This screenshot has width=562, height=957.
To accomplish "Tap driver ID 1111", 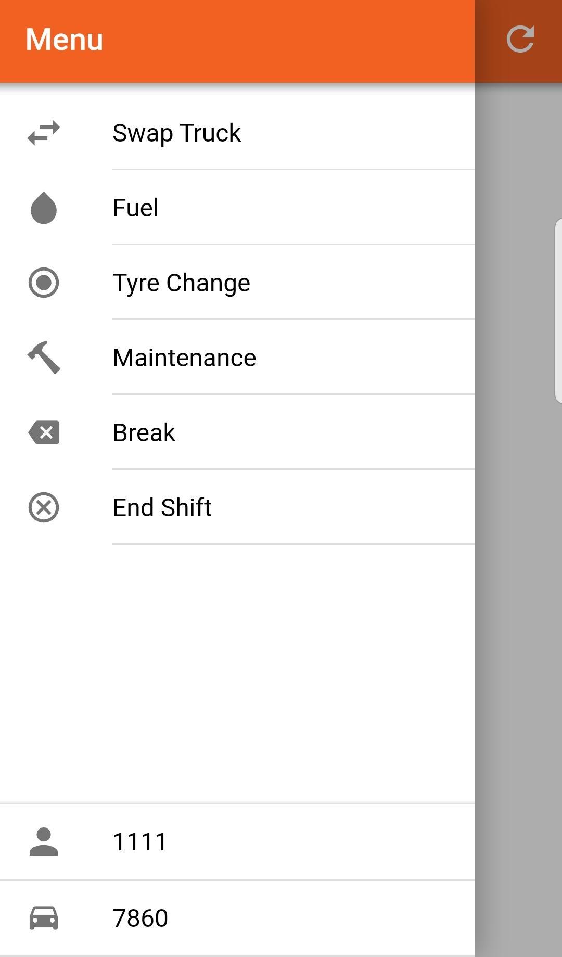I will (x=140, y=841).
